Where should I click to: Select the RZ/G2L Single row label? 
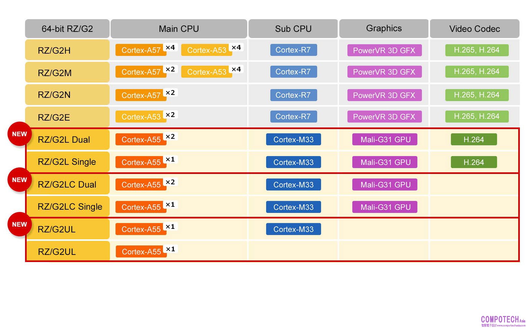[67, 162]
